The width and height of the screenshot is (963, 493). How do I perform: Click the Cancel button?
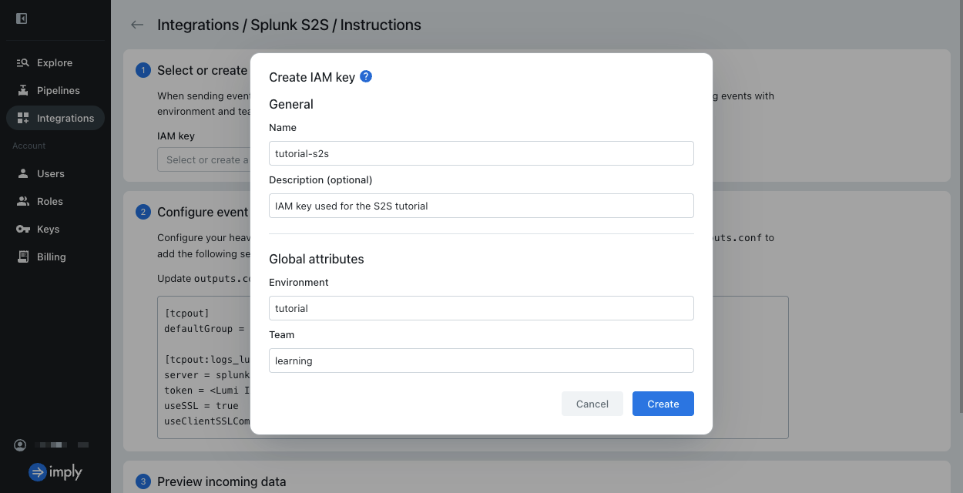point(592,404)
